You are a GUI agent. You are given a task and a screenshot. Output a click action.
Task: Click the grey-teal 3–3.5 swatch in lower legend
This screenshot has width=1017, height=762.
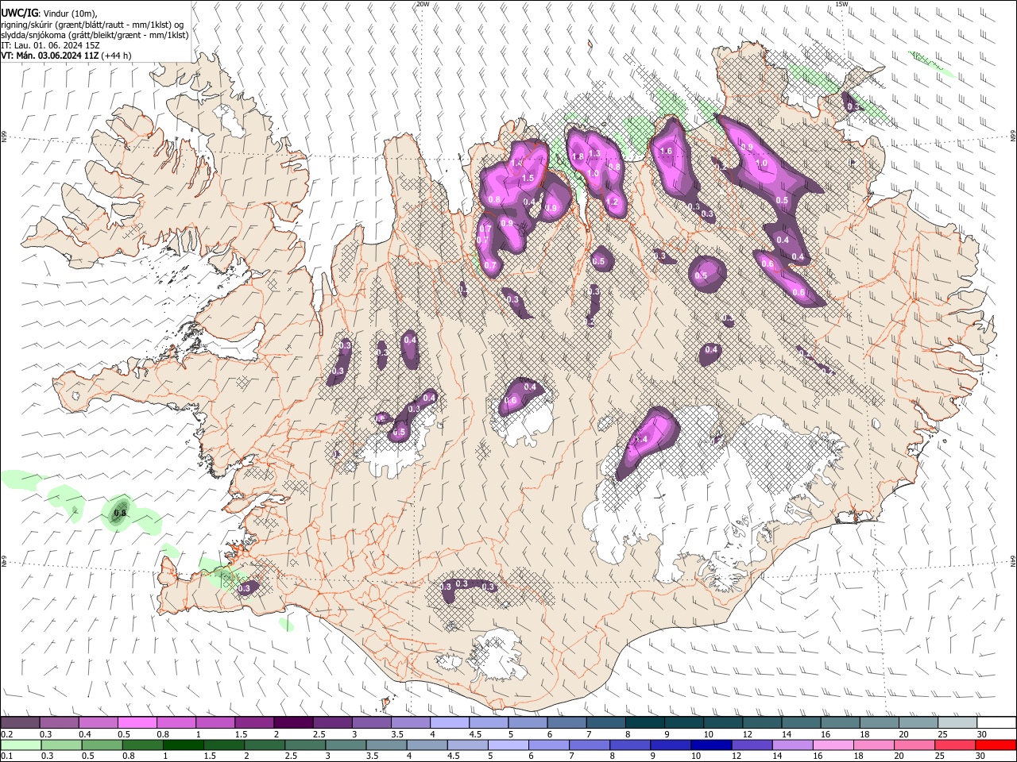coord(345,745)
